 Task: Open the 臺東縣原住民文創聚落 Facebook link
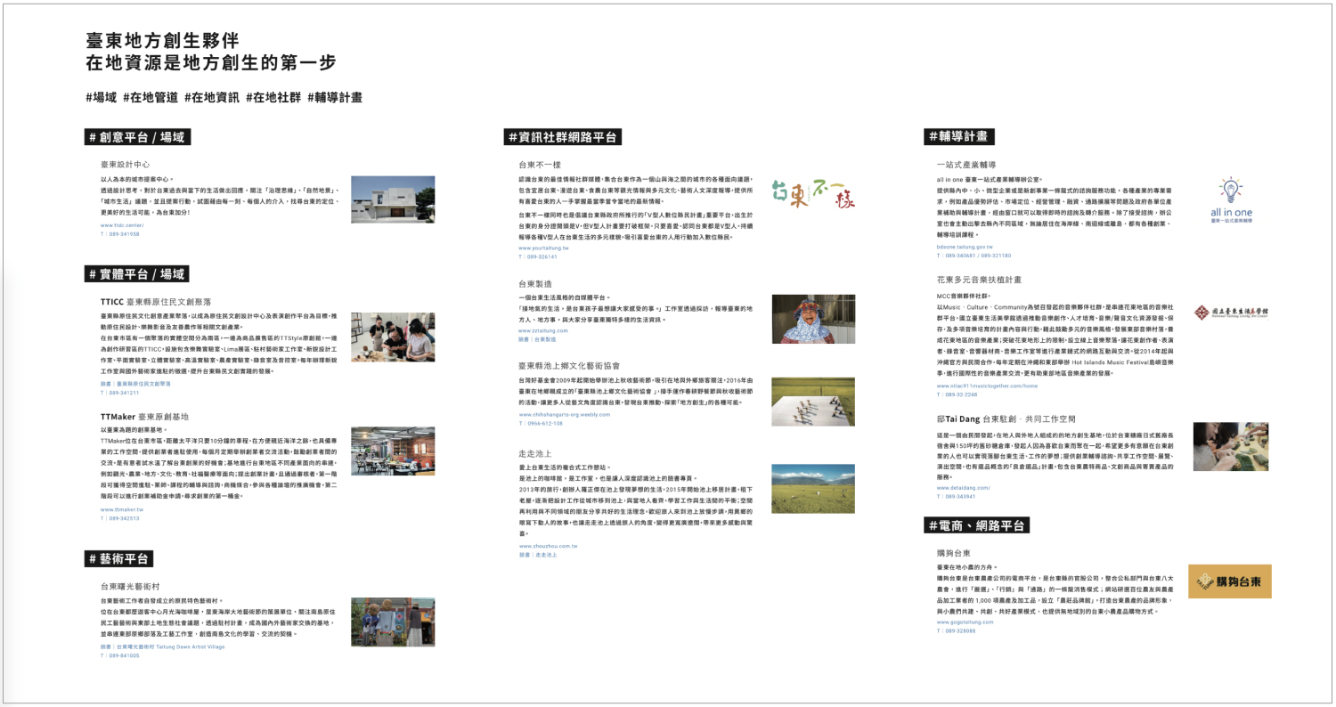click(x=135, y=384)
